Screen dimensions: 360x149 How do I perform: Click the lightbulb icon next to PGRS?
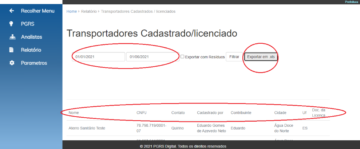point(12,24)
